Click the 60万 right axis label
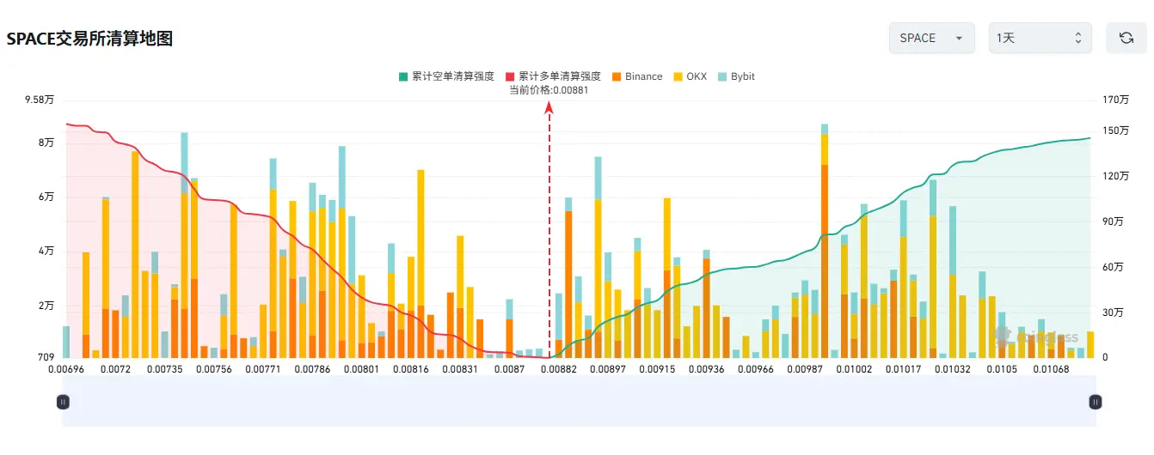Image resolution: width=1154 pixels, height=455 pixels. (1113, 267)
